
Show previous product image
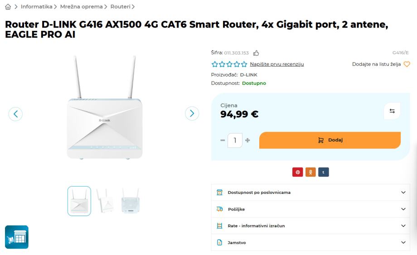point(16,114)
